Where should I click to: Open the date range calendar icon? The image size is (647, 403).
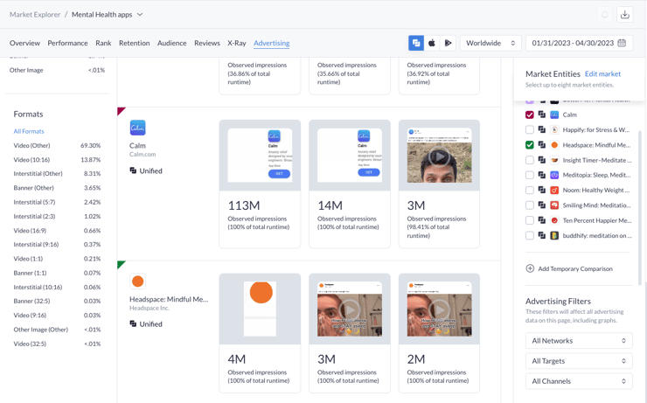tap(622, 43)
